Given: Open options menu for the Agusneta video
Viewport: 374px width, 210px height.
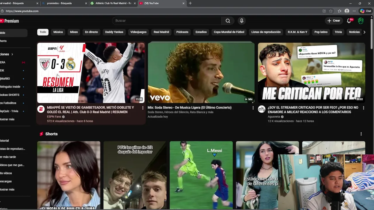Looking at the screenshot, I should pyautogui.click(x=363, y=108).
